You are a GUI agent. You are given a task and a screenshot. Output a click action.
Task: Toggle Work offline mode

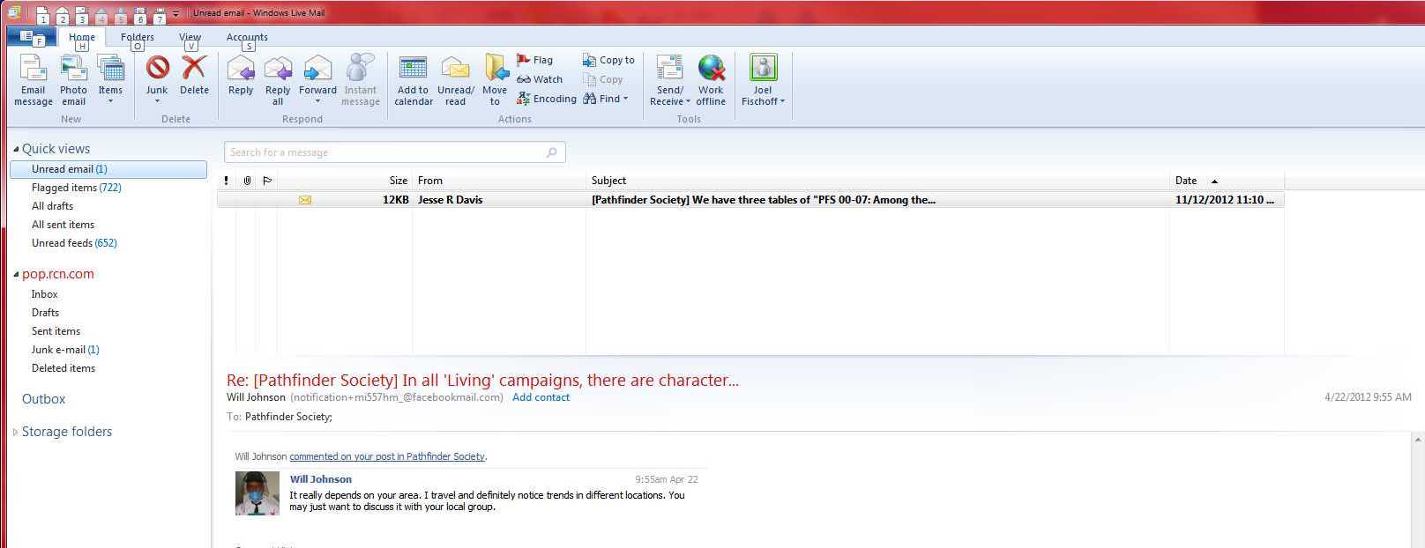(x=711, y=80)
